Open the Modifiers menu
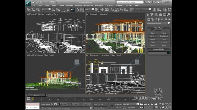This screenshot has height=110, width=197. click(70, 5)
